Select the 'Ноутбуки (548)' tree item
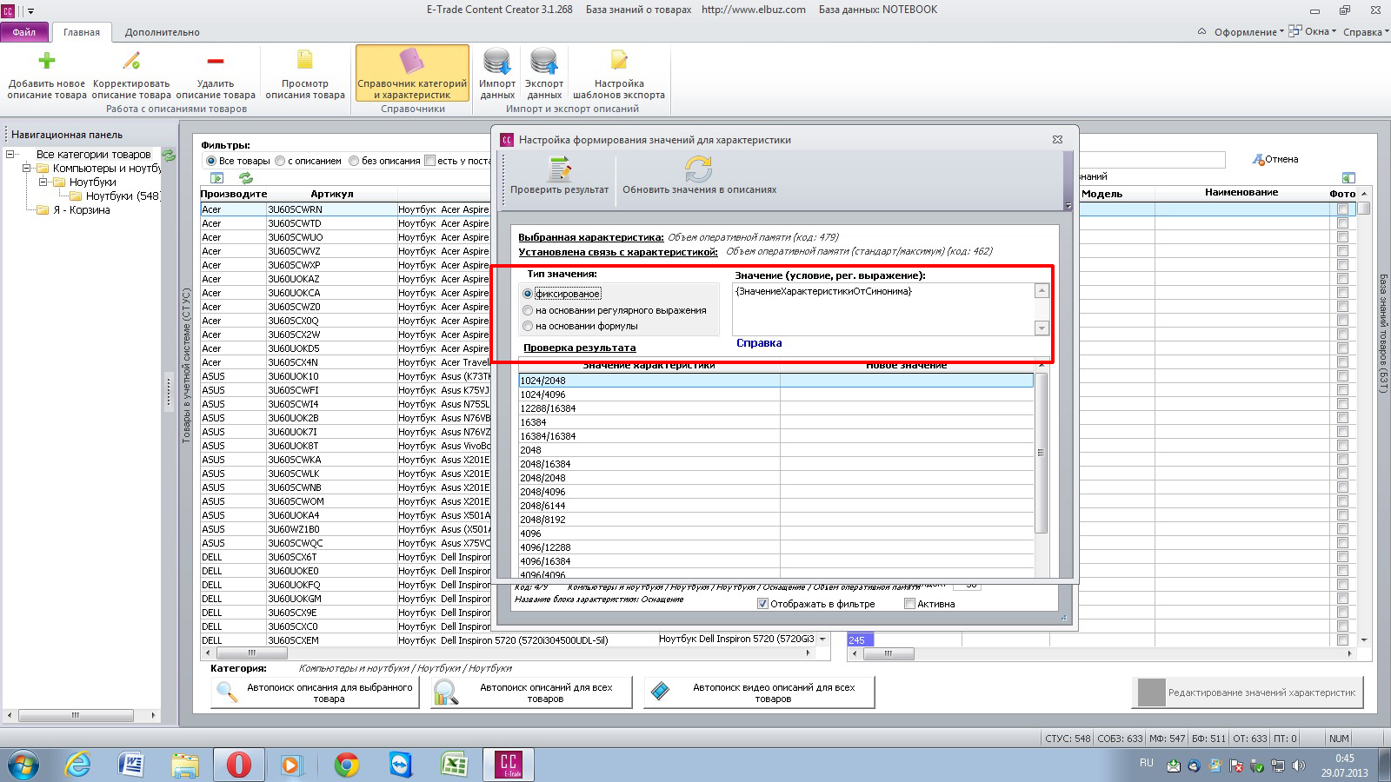The image size is (1391, 782). (x=123, y=195)
